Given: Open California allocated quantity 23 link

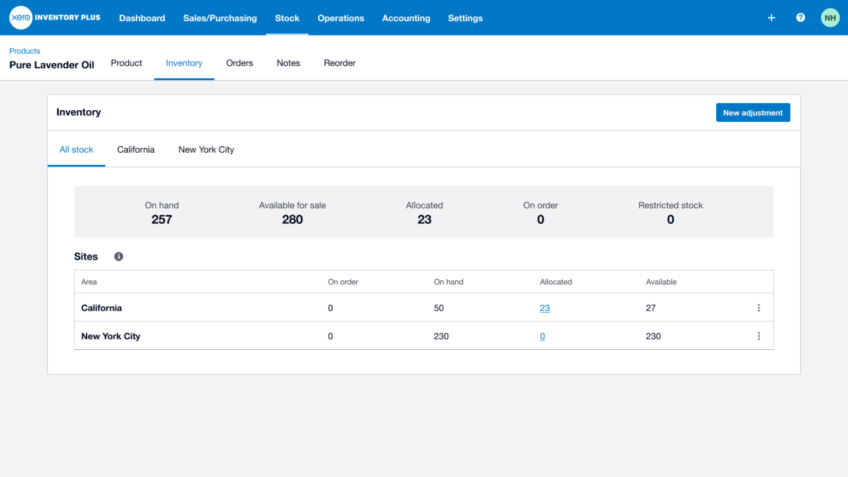Looking at the screenshot, I should pyautogui.click(x=544, y=308).
